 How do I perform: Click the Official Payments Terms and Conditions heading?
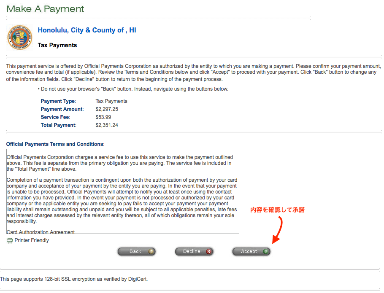(x=55, y=144)
